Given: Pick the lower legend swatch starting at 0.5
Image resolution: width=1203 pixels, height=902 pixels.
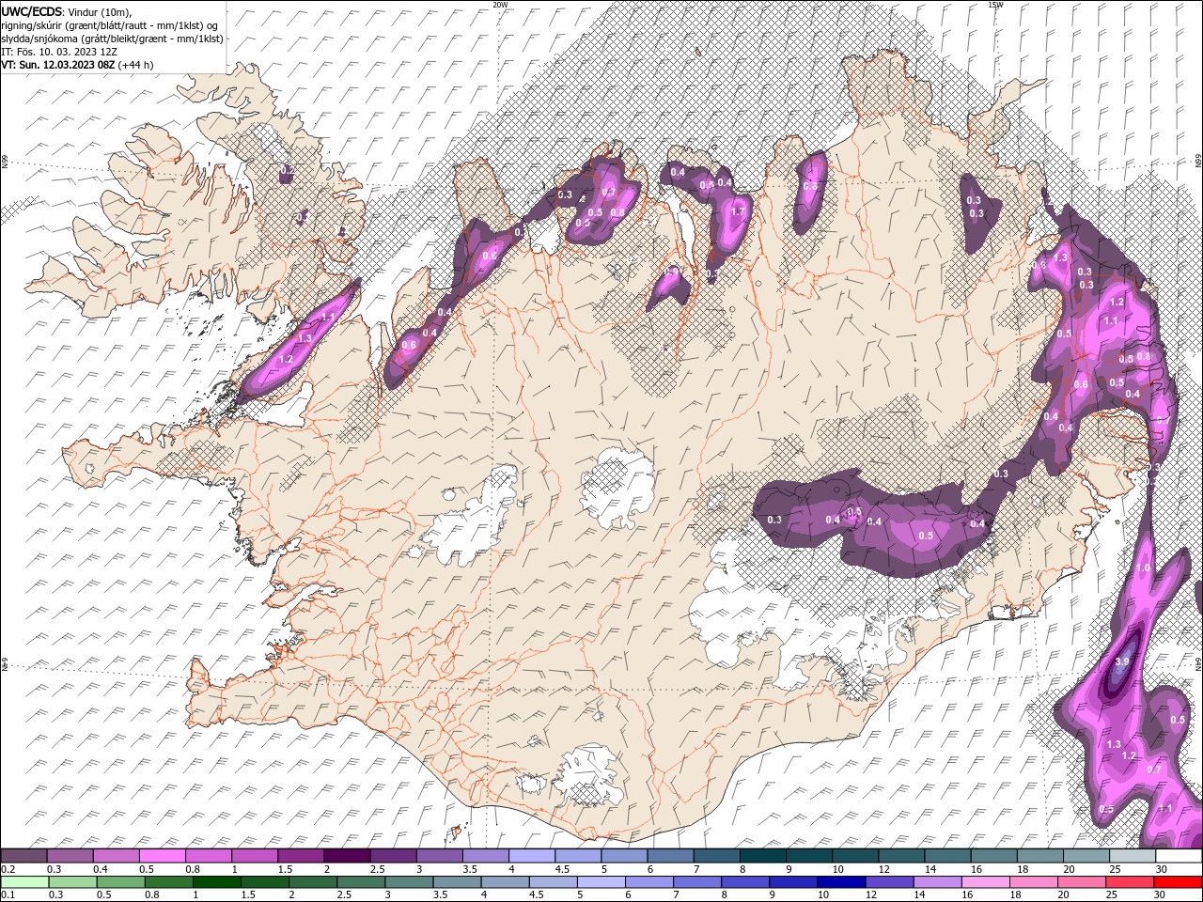Looking at the screenshot, I should (x=120, y=882).
